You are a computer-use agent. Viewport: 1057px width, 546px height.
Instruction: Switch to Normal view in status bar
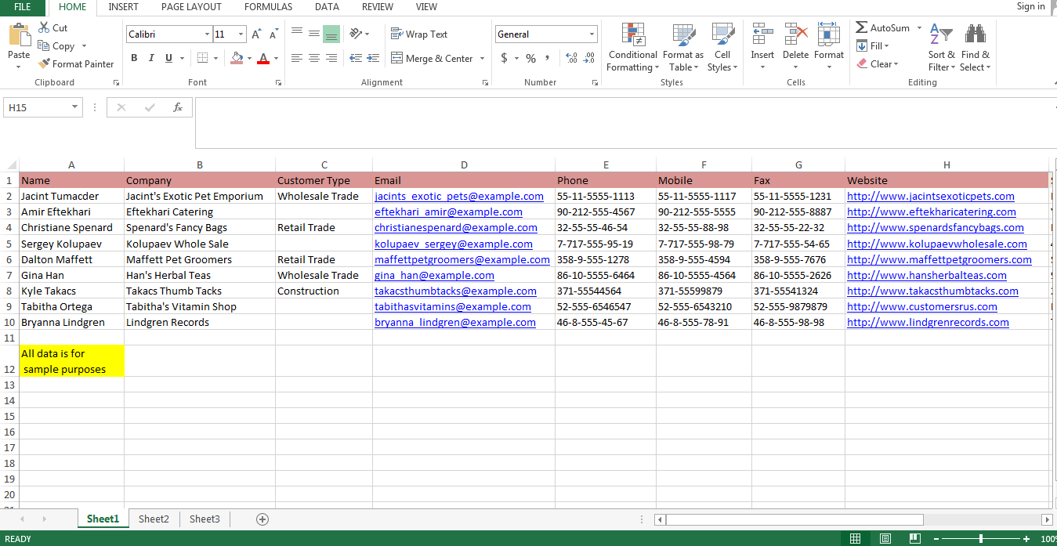click(855, 538)
